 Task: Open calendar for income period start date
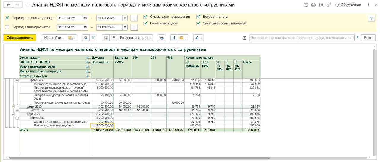(85, 18)
